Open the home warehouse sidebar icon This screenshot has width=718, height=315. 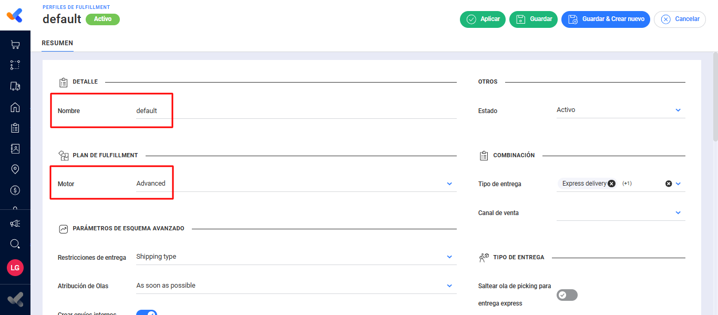(15, 107)
